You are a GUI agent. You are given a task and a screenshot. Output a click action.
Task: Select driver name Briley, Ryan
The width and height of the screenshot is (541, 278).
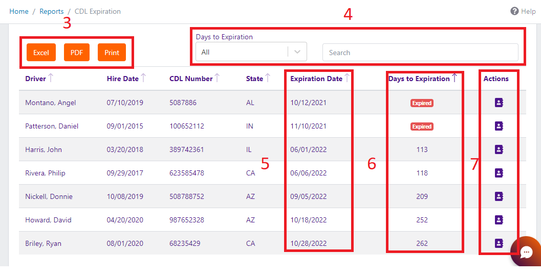(43, 243)
